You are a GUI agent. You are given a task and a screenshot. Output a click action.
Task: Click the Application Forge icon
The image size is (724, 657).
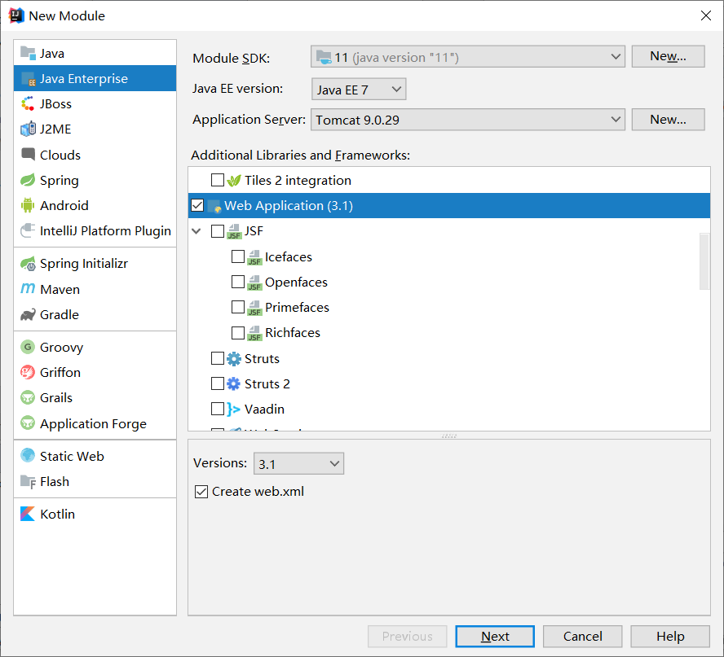(28, 423)
